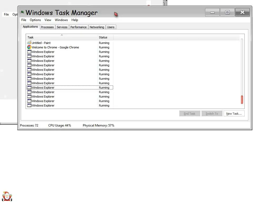The image size is (270, 202).
Task: Switch to the Networking tab
Action: 97,27
